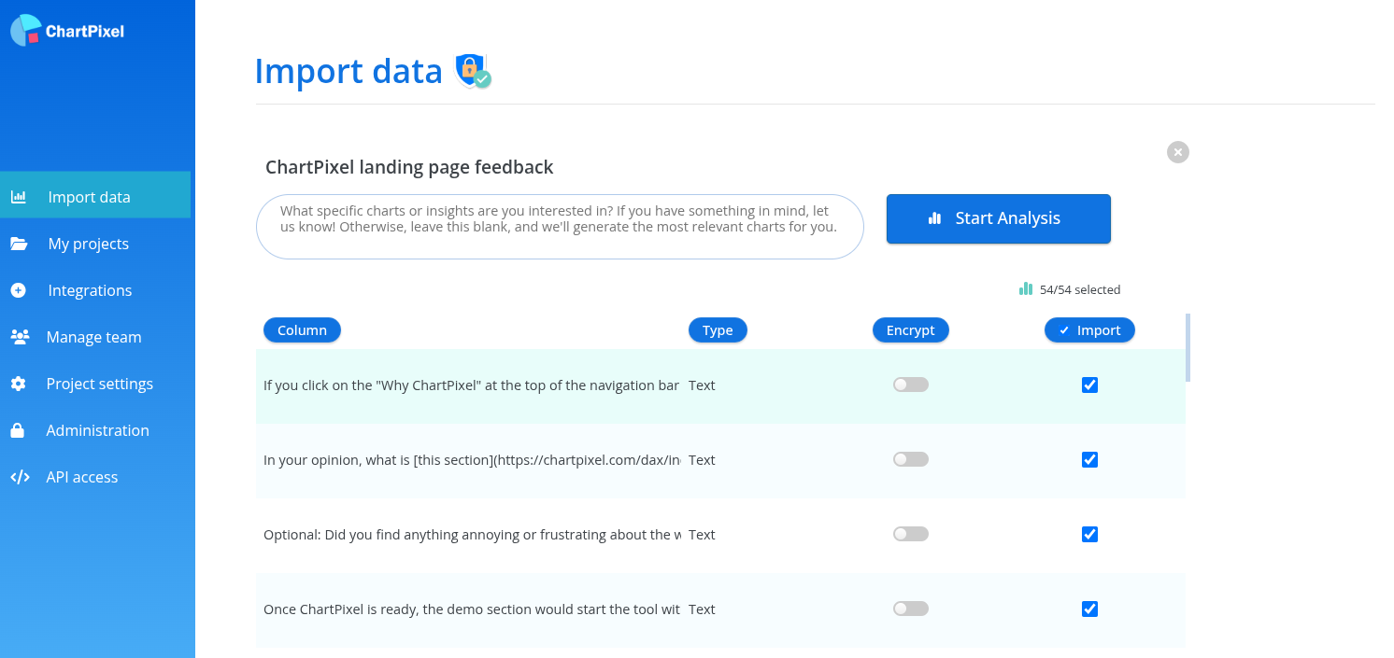
Task: Click the Manage team people icon
Action: pyautogui.click(x=20, y=337)
